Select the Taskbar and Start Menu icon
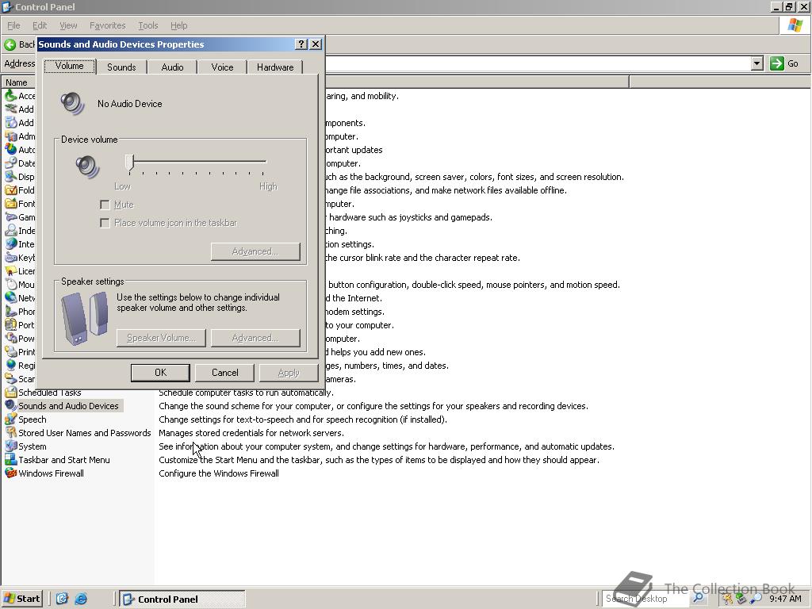Viewport: 812px width, 609px height. click(11, 459)
